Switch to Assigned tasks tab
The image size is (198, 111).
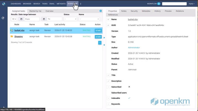pos(18,11)
